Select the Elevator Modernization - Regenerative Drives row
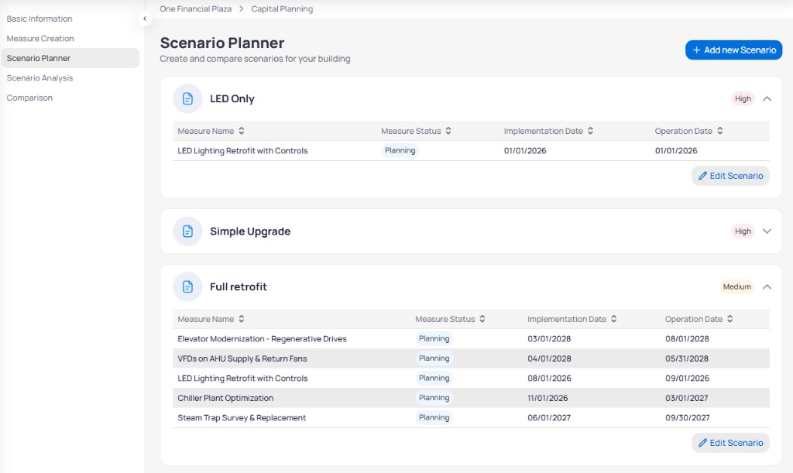The height and width of the screenshot is (473, 793). tap(471, 338)
